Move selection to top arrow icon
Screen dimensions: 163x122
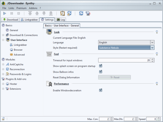pyautogui.click(x=30, y=13)
